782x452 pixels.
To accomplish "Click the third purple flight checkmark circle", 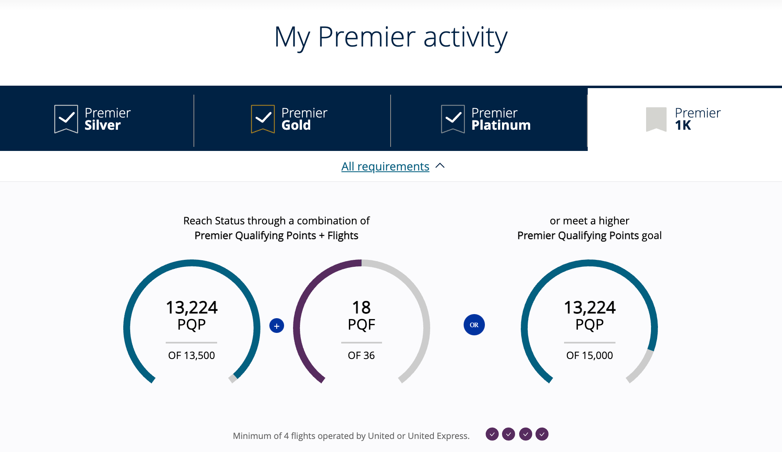I will (526, 434).
